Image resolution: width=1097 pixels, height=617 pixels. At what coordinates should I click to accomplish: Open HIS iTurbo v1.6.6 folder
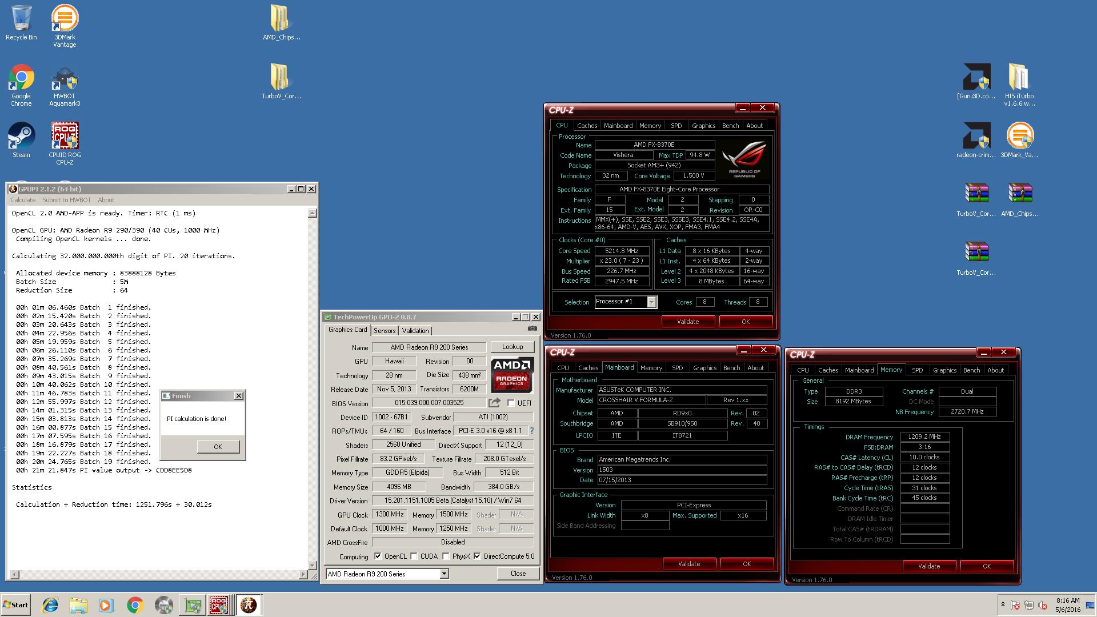[x=1020, y=85]
